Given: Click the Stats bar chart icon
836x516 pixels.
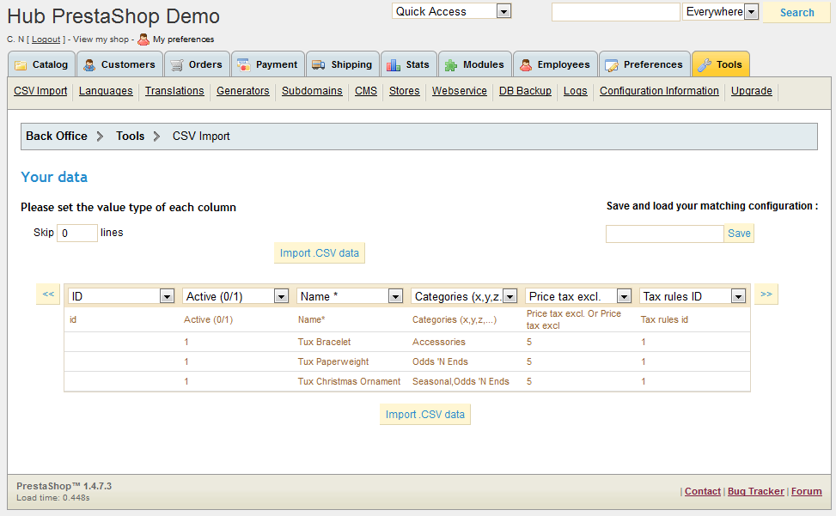Looking at the screenshot, I should (x=394, y=65).
